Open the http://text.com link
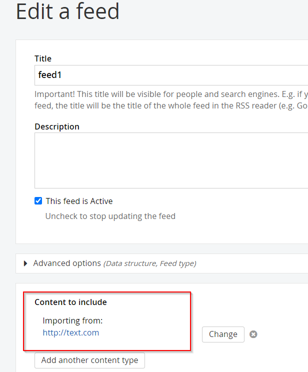308x372 pixels. click(x=70, y=332)
